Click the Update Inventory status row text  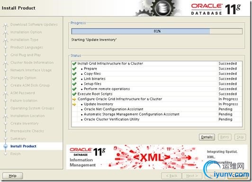coord(99,104)
